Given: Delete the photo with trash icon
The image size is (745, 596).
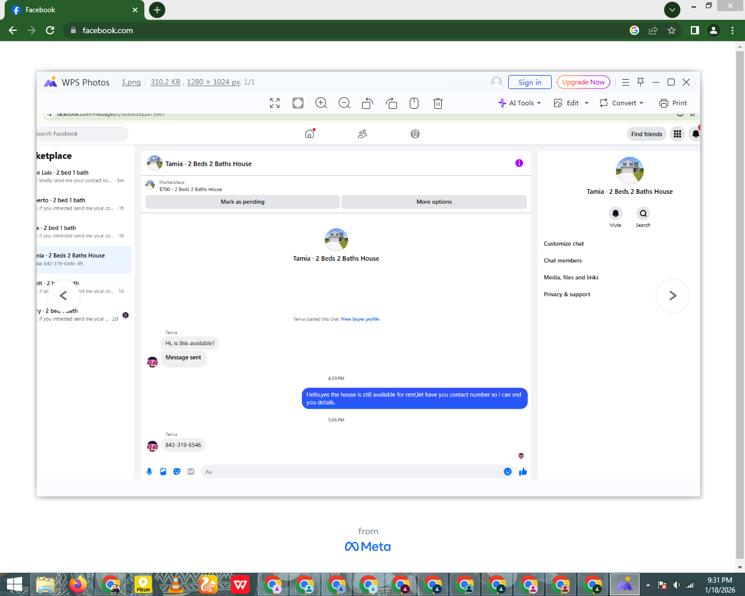Looking at the screenshot, I should (x=438, y=103).
